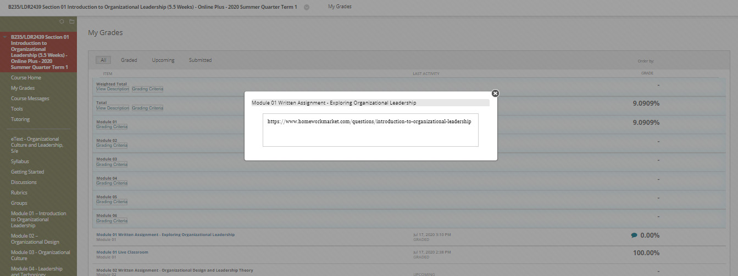Click the ITEM column header

[x=107, y=73]
